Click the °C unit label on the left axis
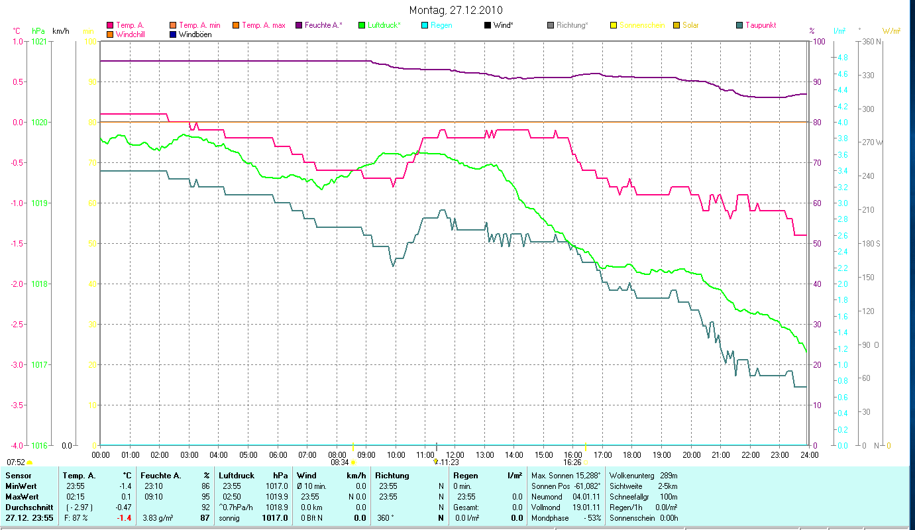Viewport: 915px width, 530px height. (x=17, y=31)
